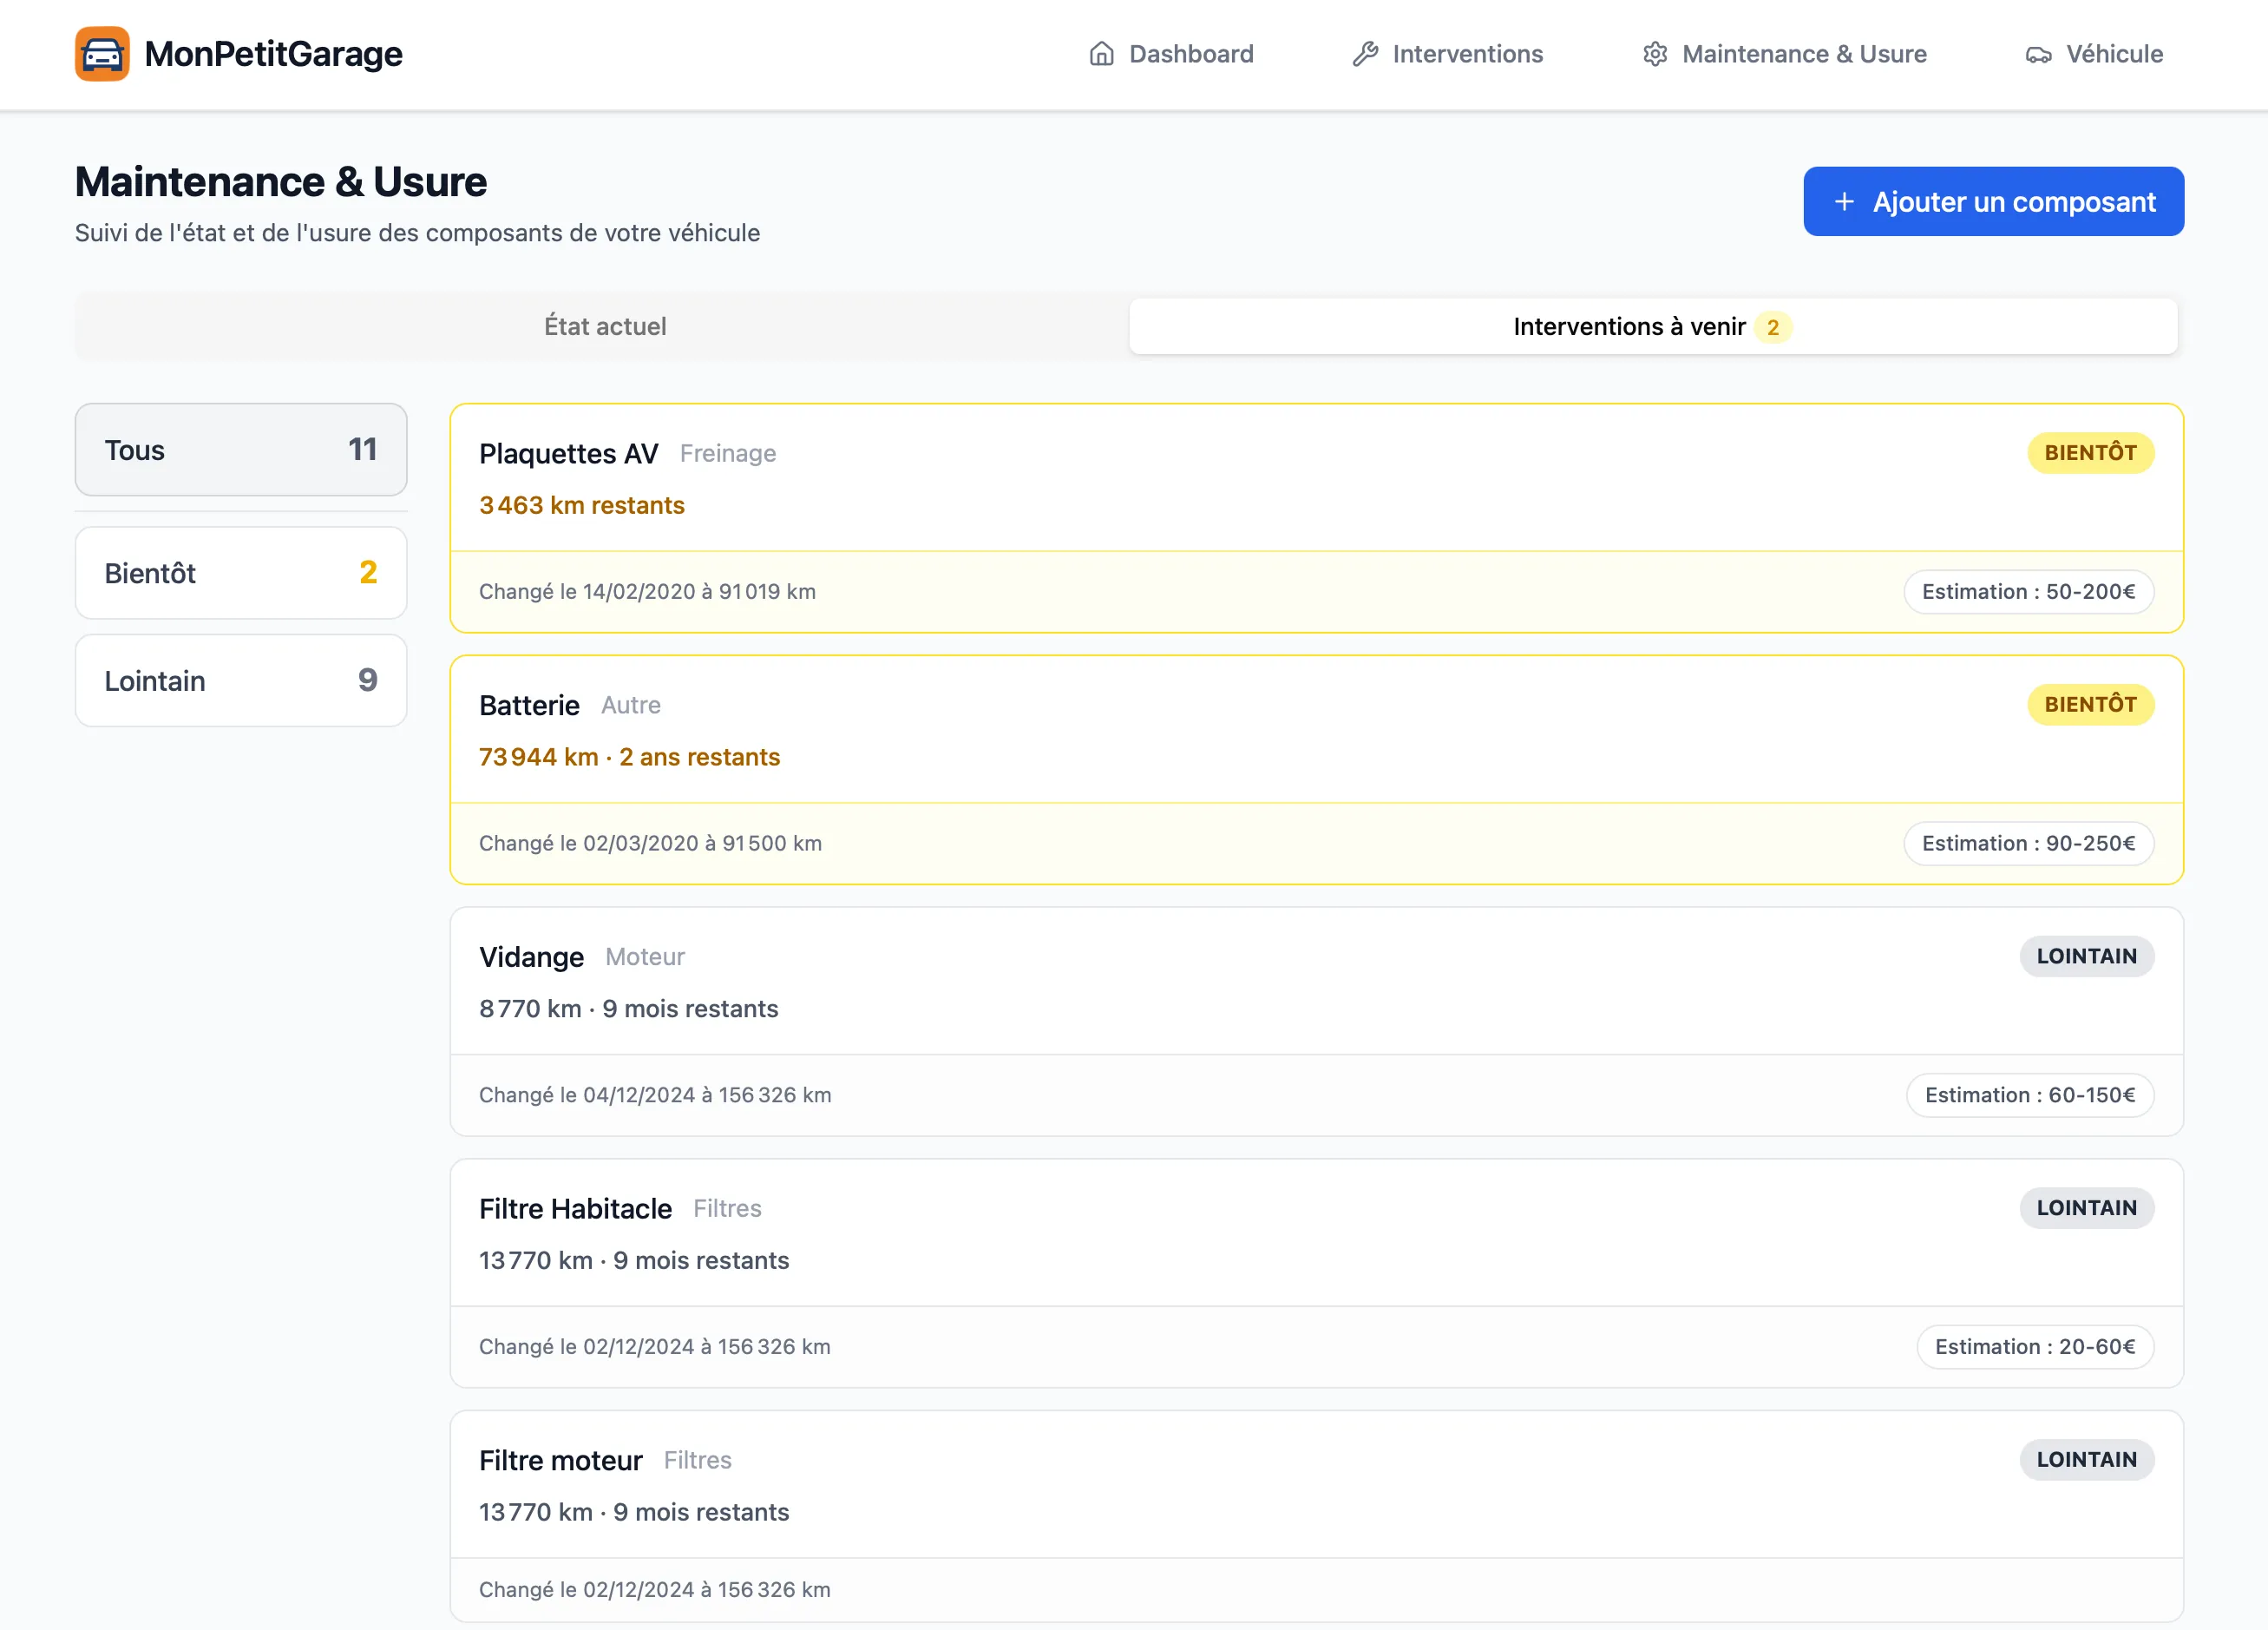Activate the Lointain filter
The image size is (2268, 1630).
[x=240, y=680]
